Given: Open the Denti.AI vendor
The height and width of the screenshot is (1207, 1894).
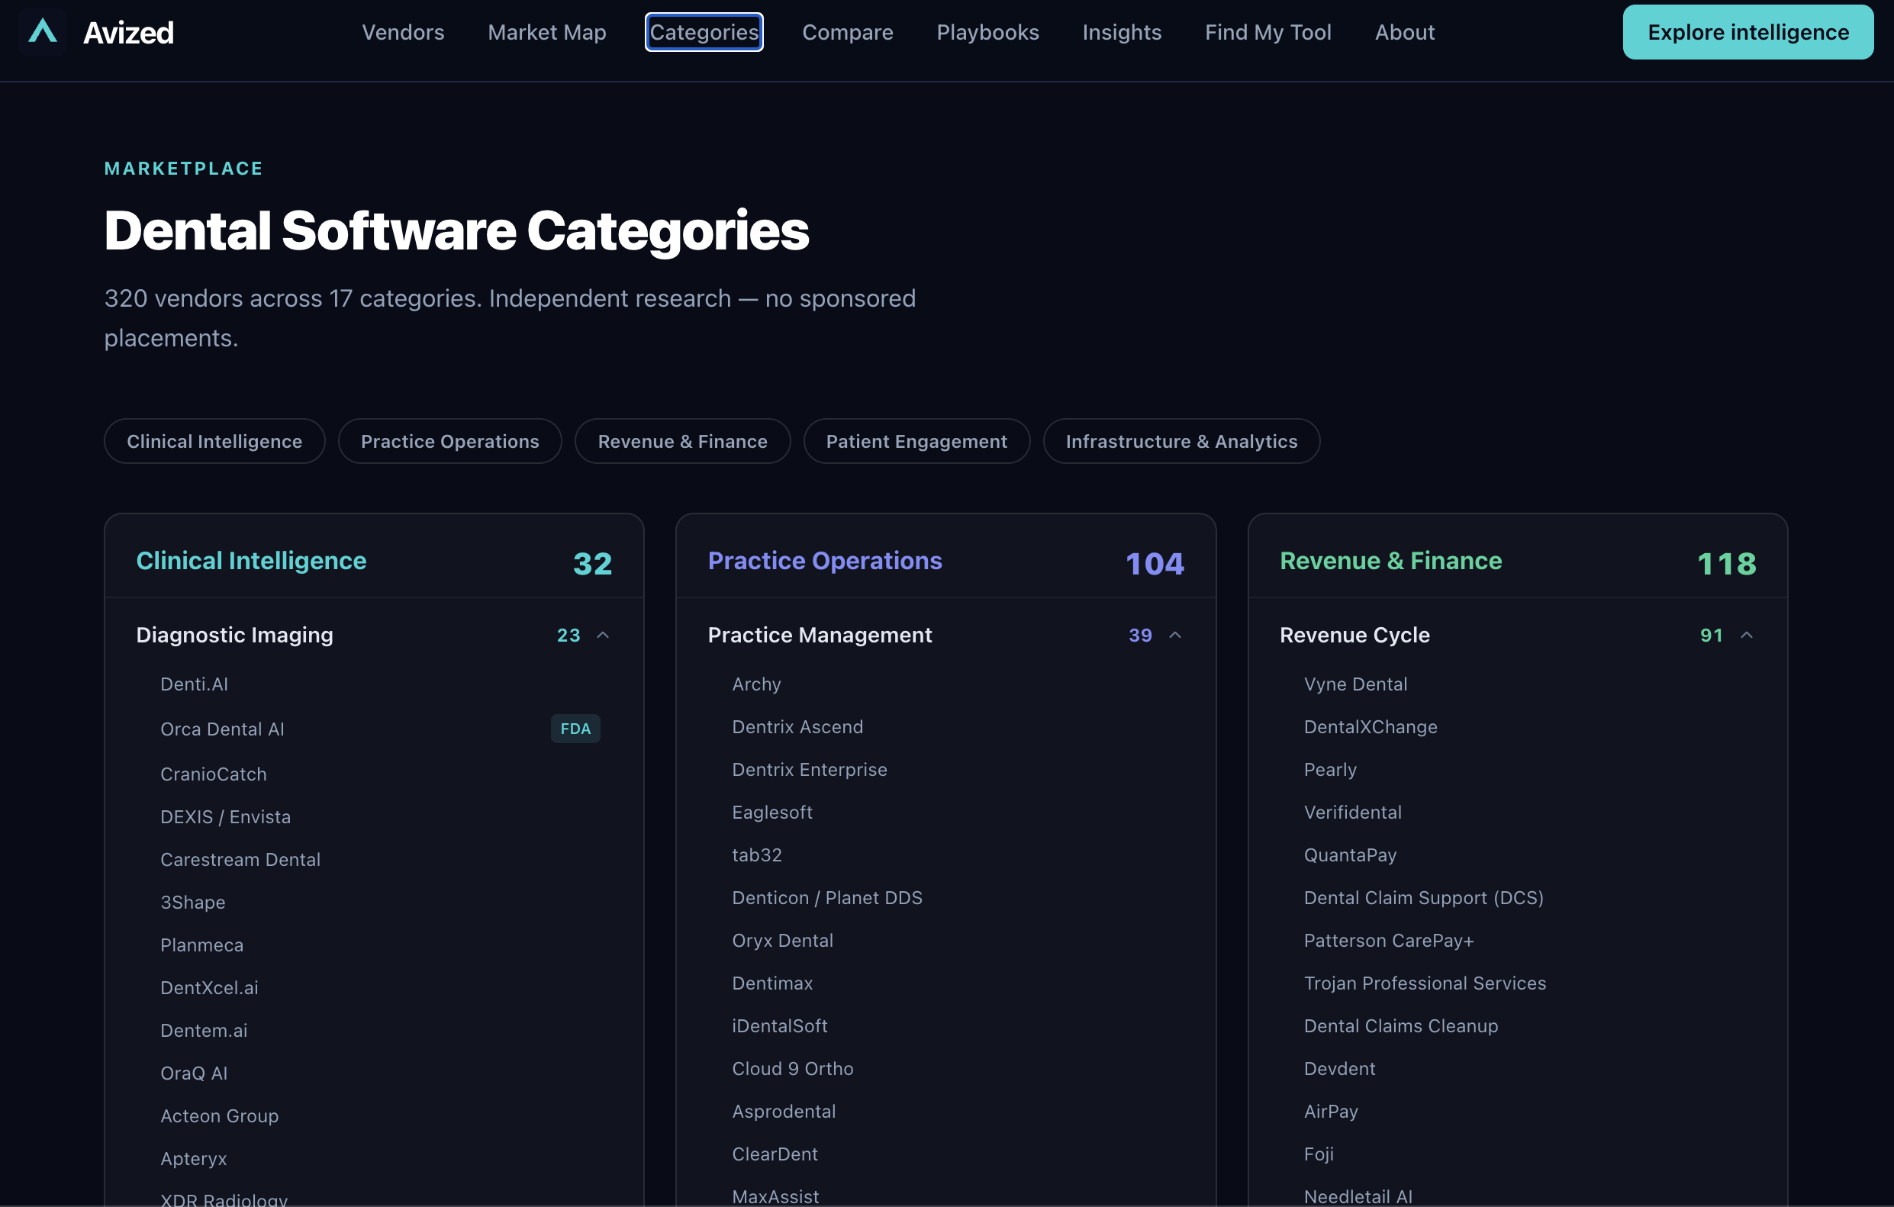Looking at the screenshot, I should (195, 684).
